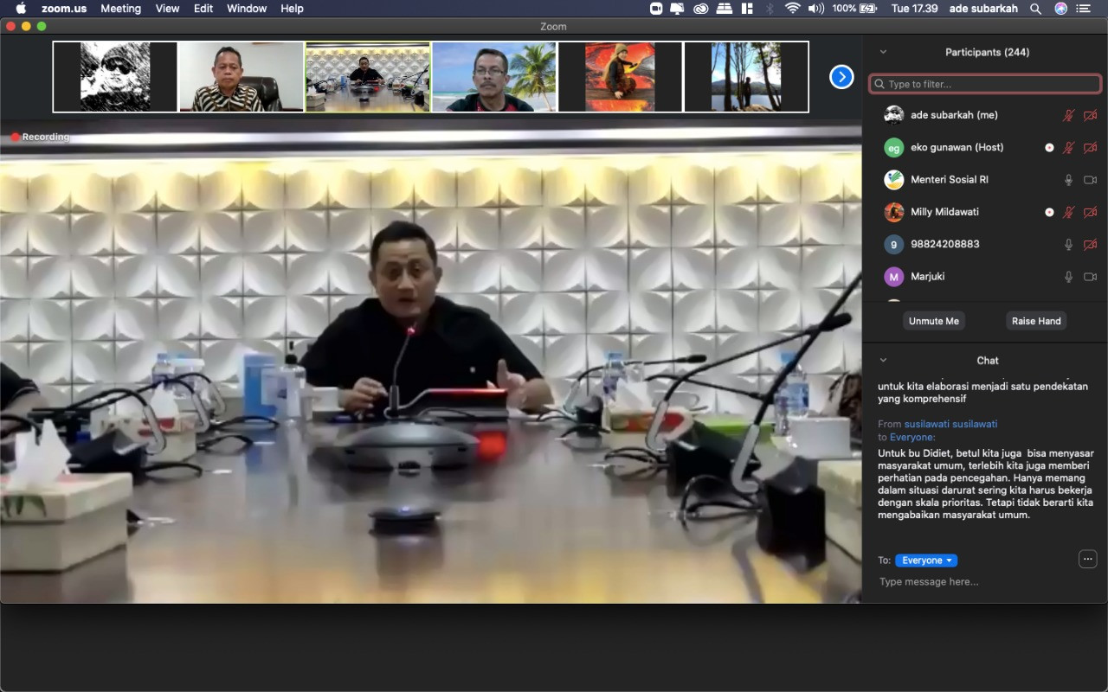Screen dimensions: 1108x692
Task: Select the beach palm tree video thumbnail
Action: click(x=494, y=77)
